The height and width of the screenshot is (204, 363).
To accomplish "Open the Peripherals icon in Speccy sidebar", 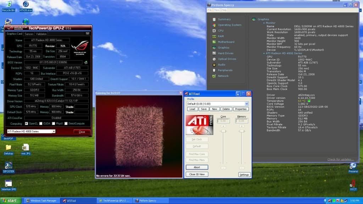I will tap(214, 70).
